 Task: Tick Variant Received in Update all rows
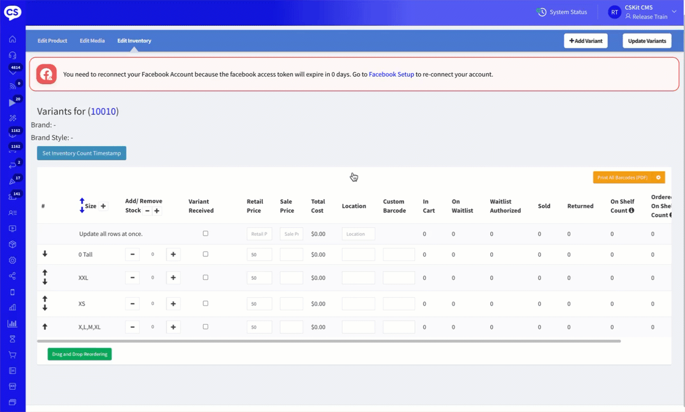tap(205, 234)
